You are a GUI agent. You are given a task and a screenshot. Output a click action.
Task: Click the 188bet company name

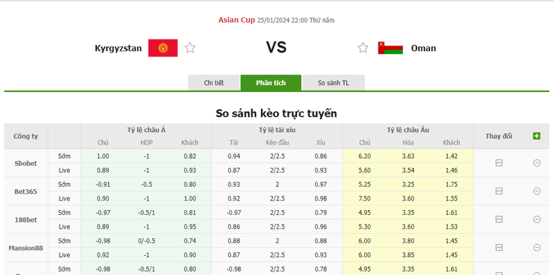point(26,220)
